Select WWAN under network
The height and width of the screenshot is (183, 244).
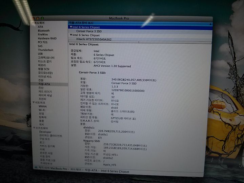pos(43,106)
